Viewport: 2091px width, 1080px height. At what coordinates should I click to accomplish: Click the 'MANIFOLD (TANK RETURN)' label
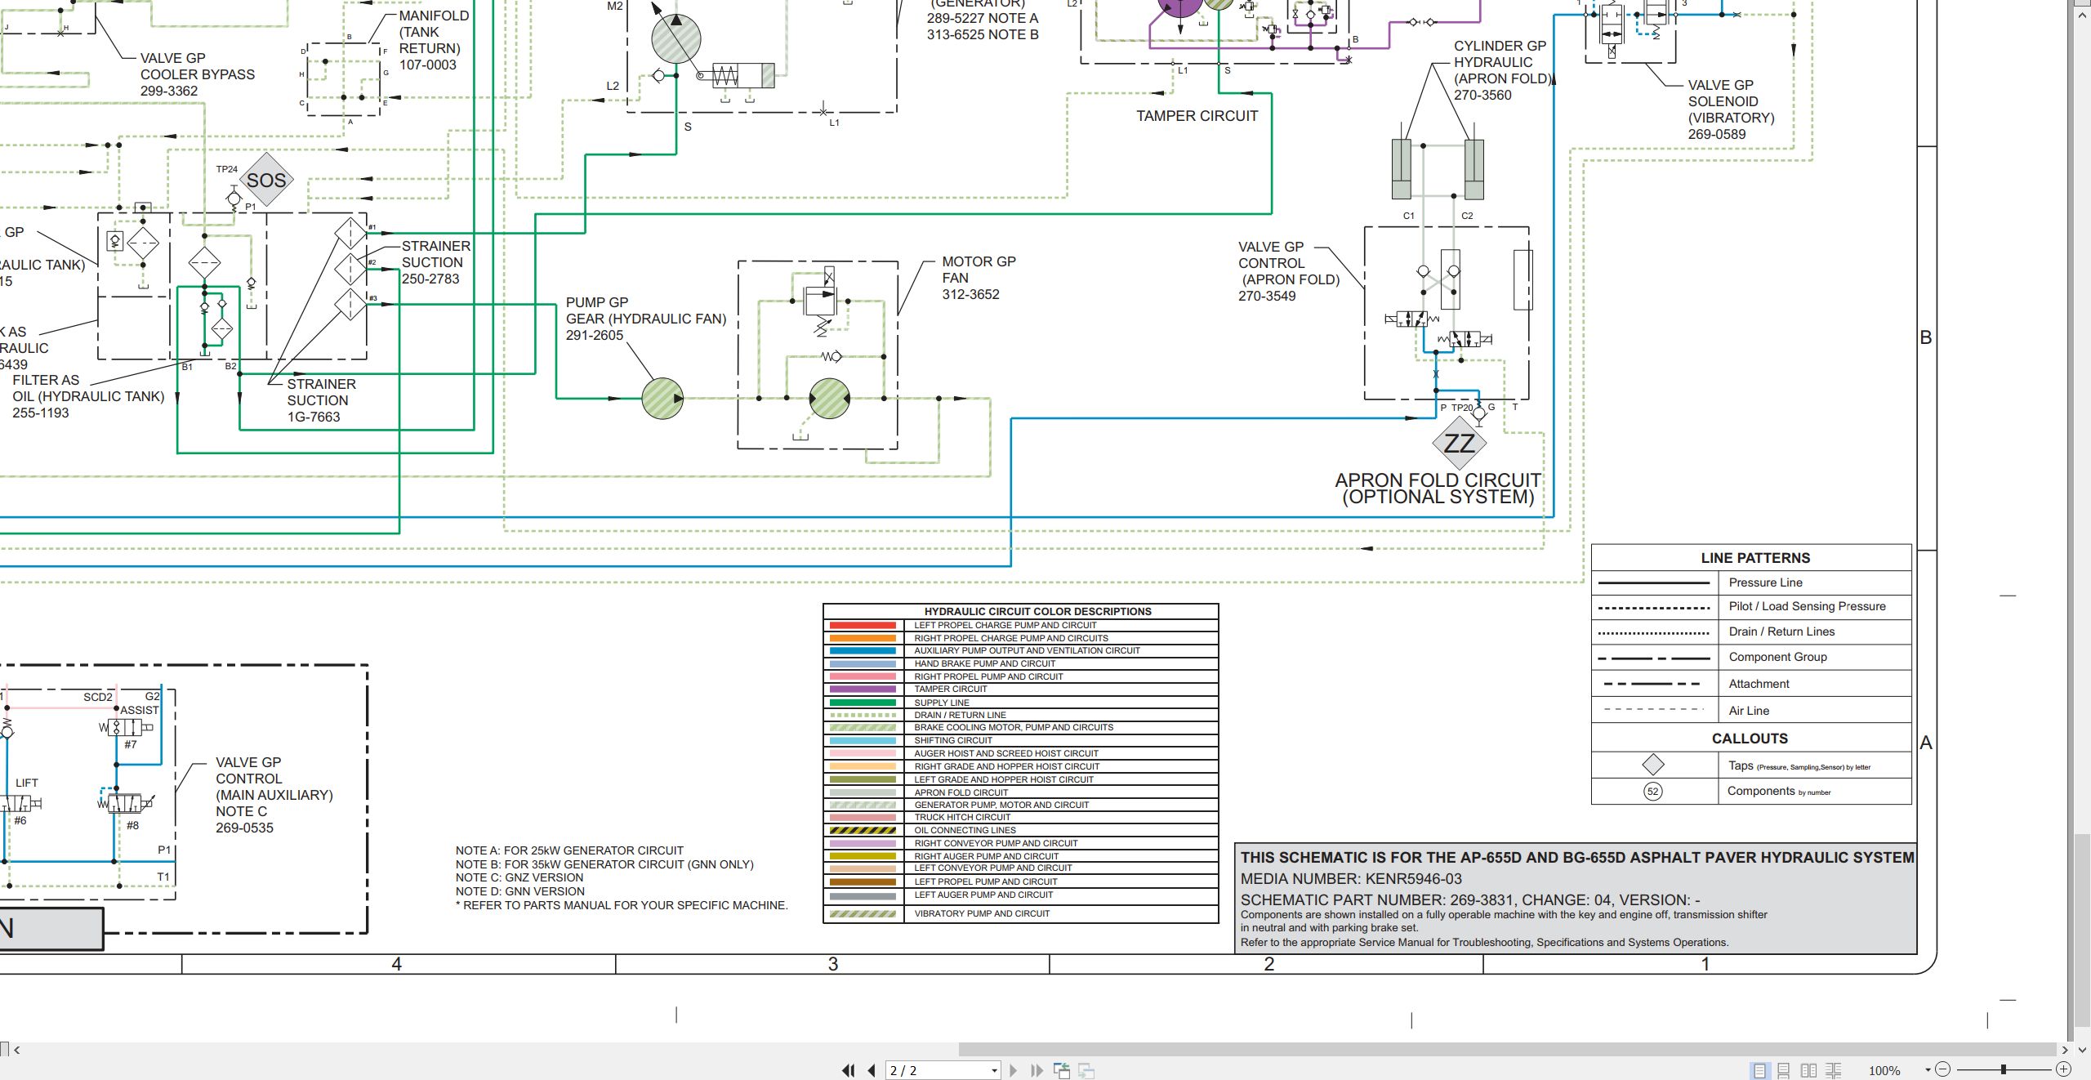coord(434,40)
